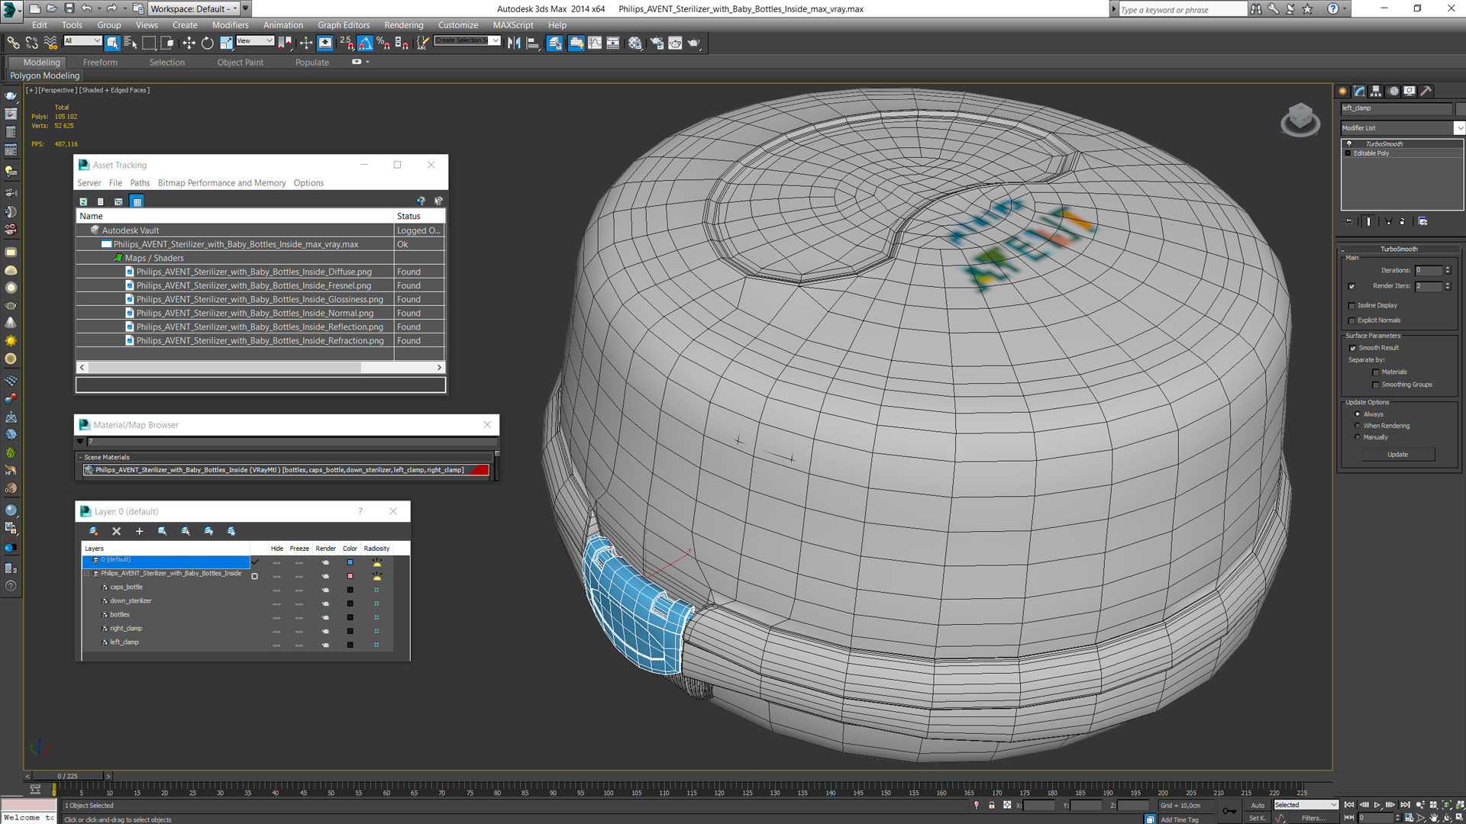Image resolution: width=1466 pixels, height=824 pixels.
Task: Click Bitmap Performance and Memory menu
Action: coord(221,183)
